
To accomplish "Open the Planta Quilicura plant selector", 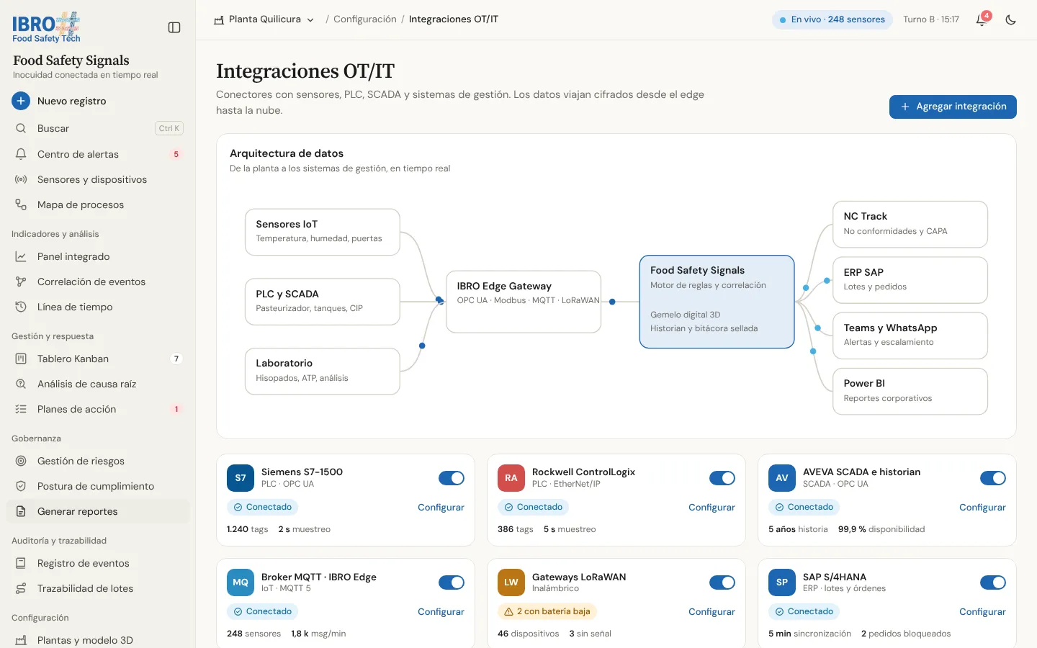I will 264,19.
